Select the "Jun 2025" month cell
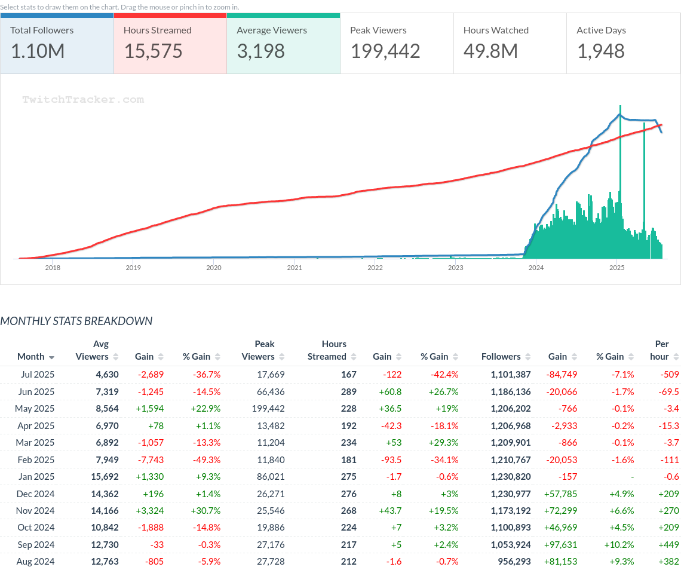Viewport: 681px width, 573px height. [36, 392]
